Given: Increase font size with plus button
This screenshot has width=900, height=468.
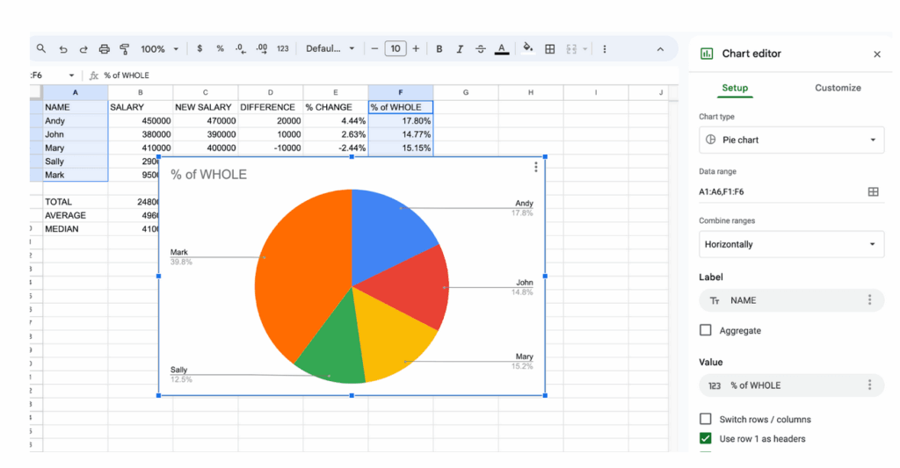Looking at the screenshot, I should (x=416, y=49).
